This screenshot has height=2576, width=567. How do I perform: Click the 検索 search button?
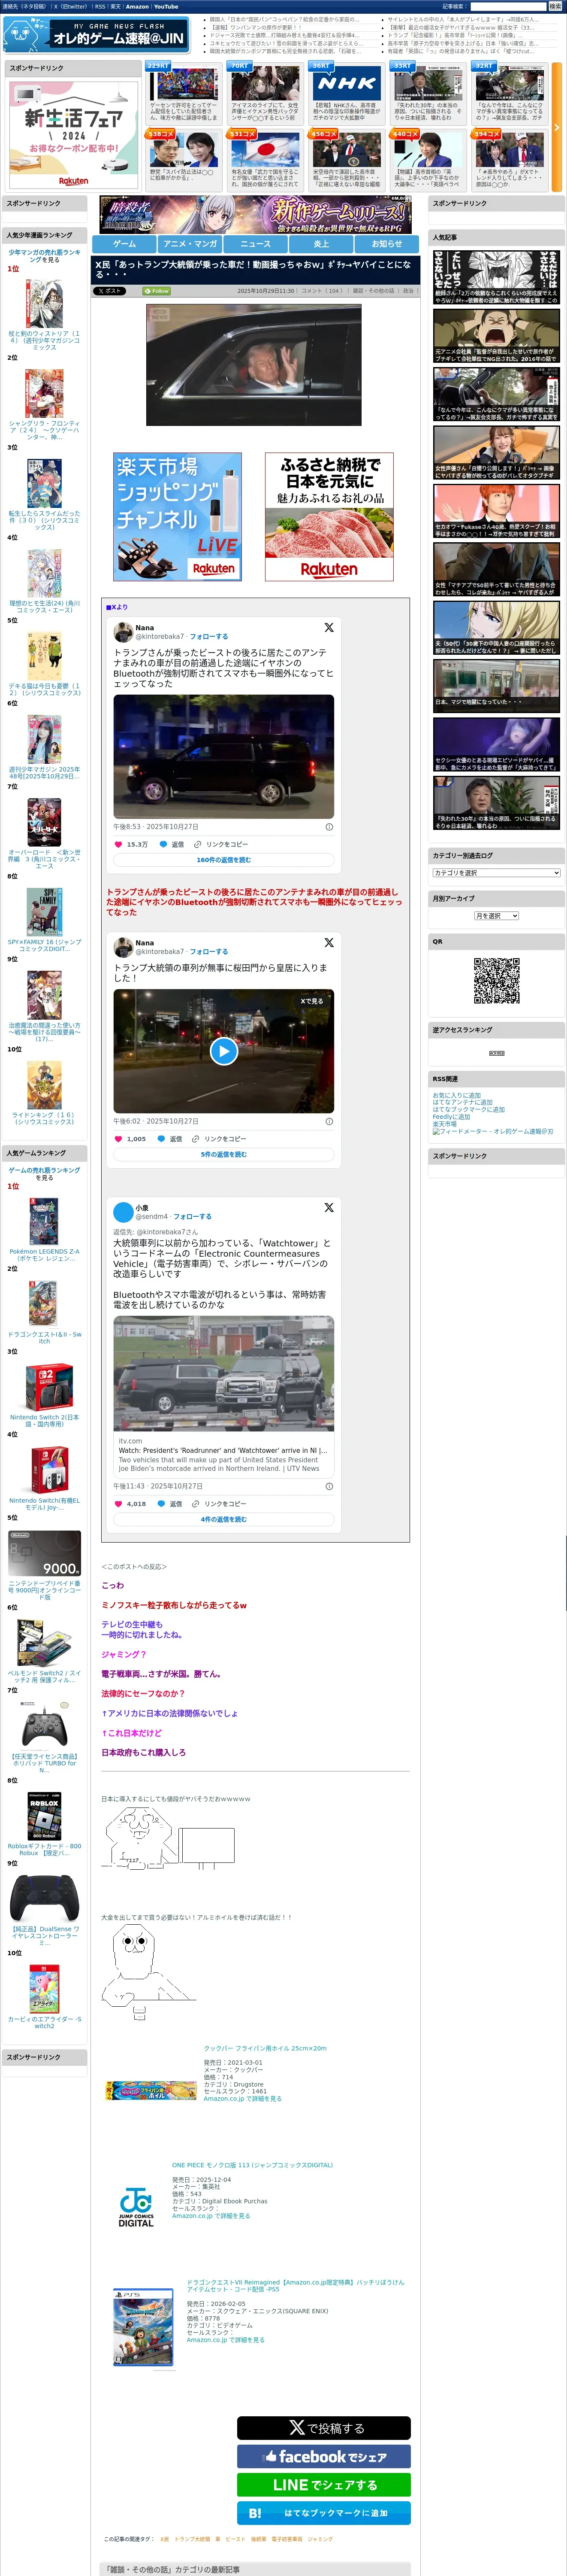click(x=555, y=7)
